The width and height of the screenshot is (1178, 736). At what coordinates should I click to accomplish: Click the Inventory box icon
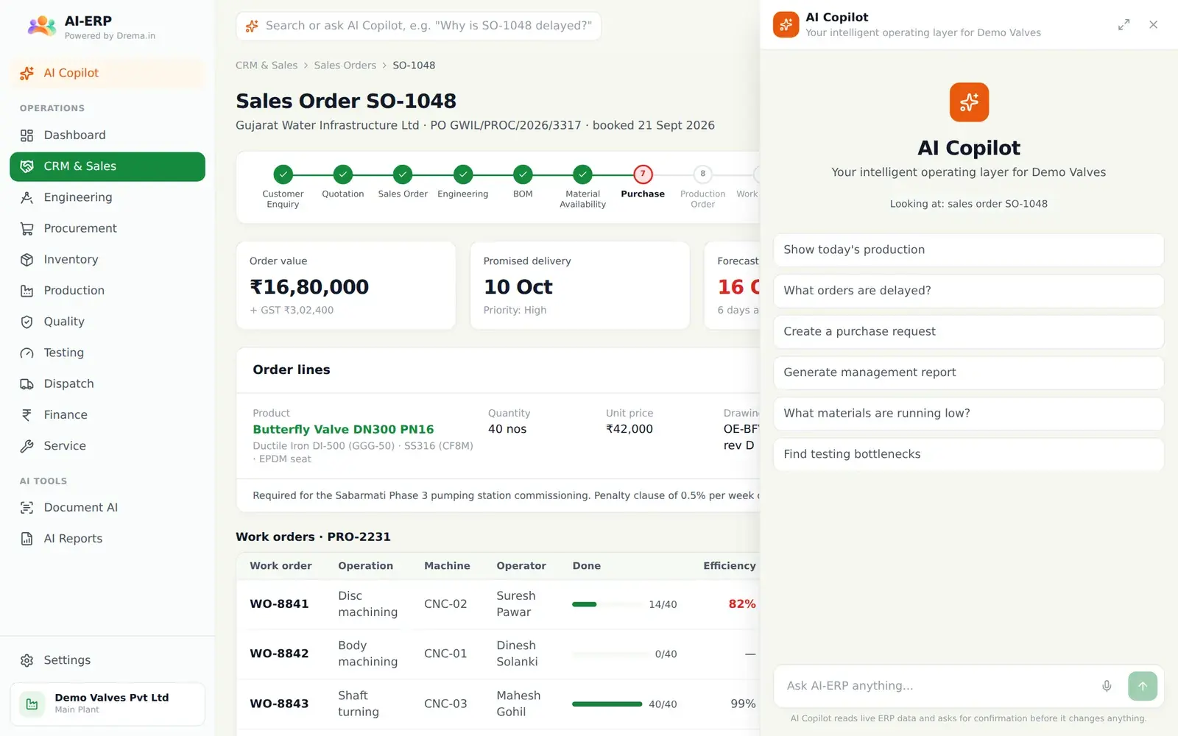27,260
